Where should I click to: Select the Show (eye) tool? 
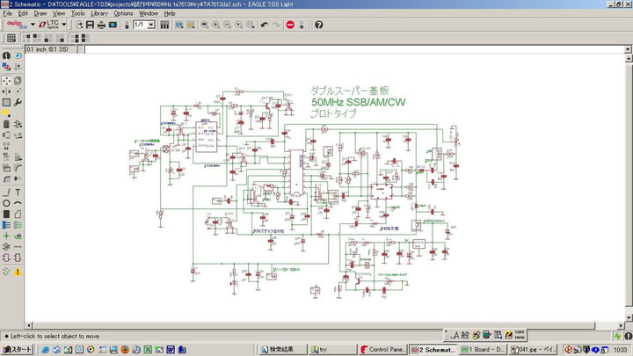[x=18, y=56]
